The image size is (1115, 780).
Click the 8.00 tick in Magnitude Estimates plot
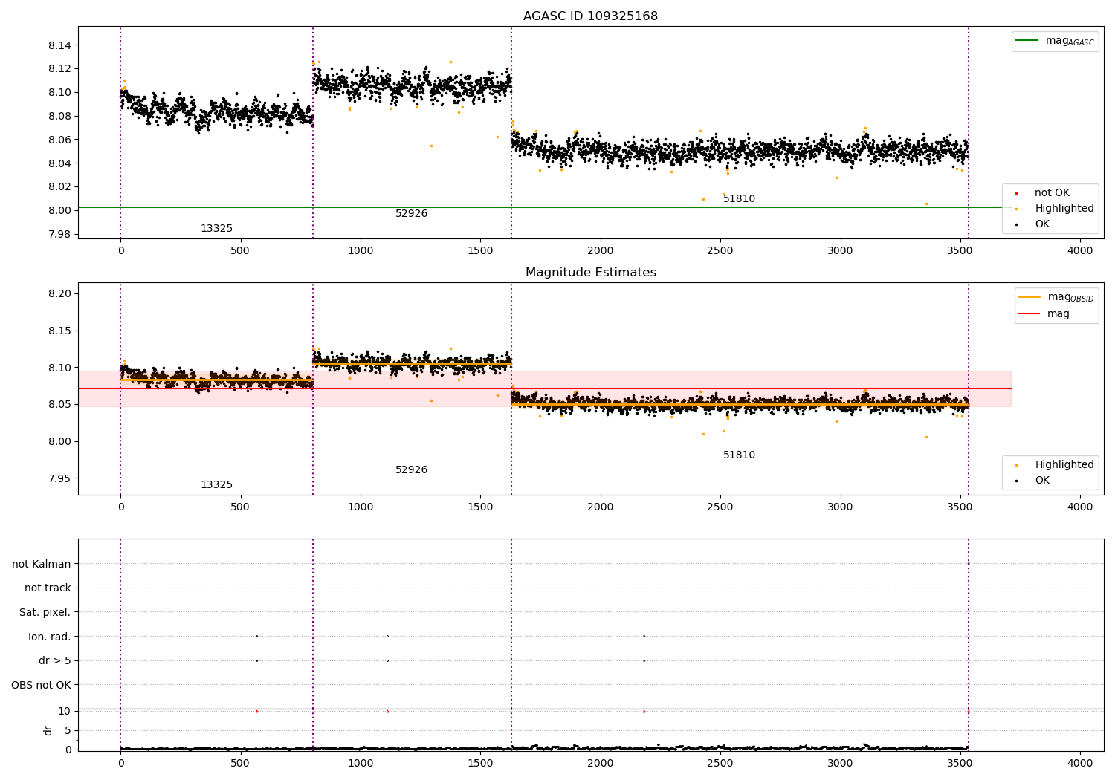click(59, 441)
